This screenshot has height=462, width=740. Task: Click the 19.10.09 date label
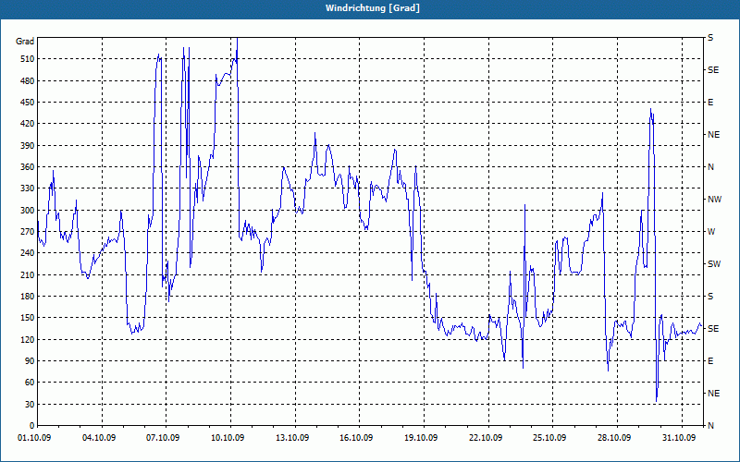click(x=421, y=438)
